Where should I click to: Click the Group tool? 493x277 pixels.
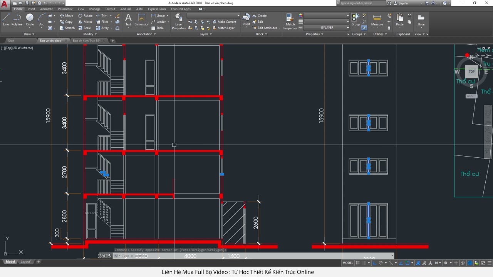(x=355, y=19)
